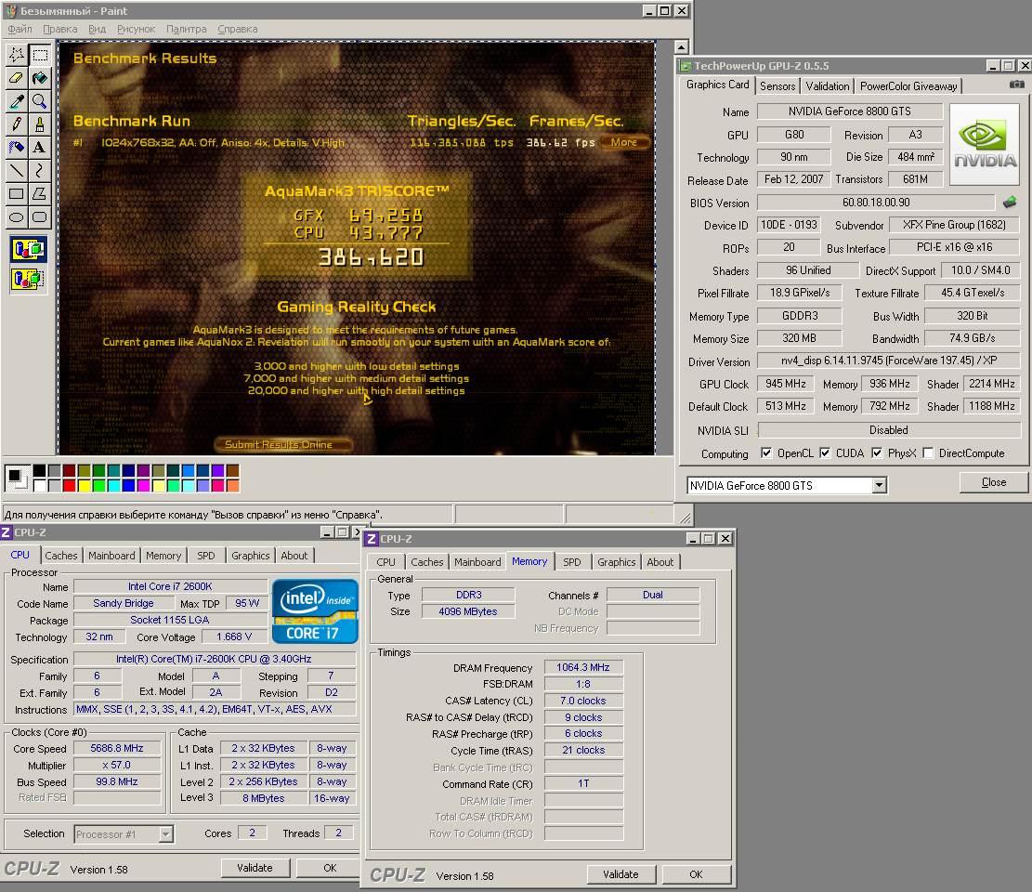The height and width of the screenshot is (892, 1032).
Task: Select the Text tool marked A
Action: tap(40, 148)
